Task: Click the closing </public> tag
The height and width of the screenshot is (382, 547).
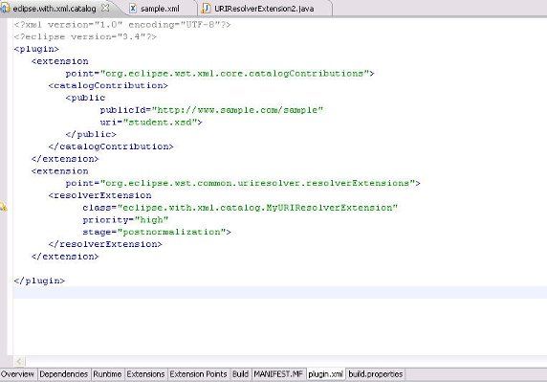Action: click(x=91, y=134)
